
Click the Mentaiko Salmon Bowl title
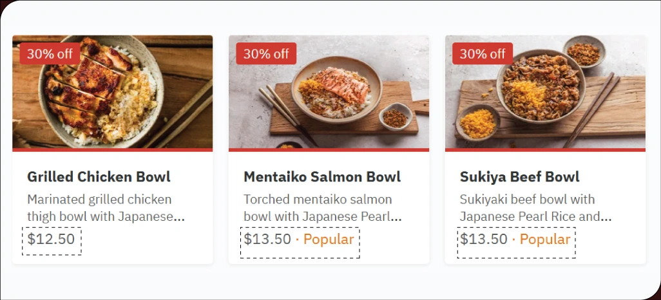[322, 176]
